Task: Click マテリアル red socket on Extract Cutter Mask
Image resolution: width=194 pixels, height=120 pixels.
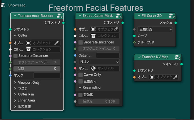Action: point(75,68)
